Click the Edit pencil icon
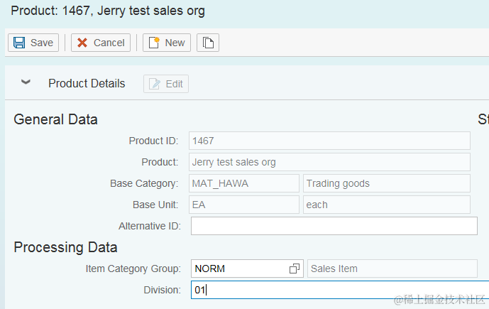The image size is (489, 309). click(155, 84)
